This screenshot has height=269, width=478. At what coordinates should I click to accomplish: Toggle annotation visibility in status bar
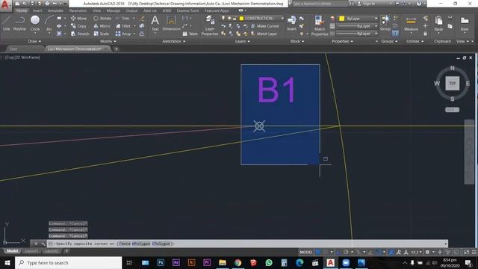(391, 253)
